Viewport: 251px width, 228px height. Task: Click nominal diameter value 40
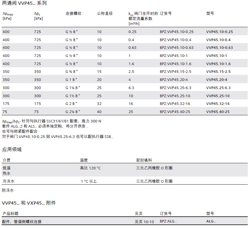coord(99,112)
